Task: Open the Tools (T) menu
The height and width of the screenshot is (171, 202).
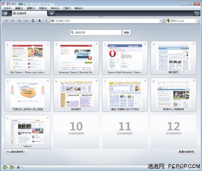Action: pos(67,8)
